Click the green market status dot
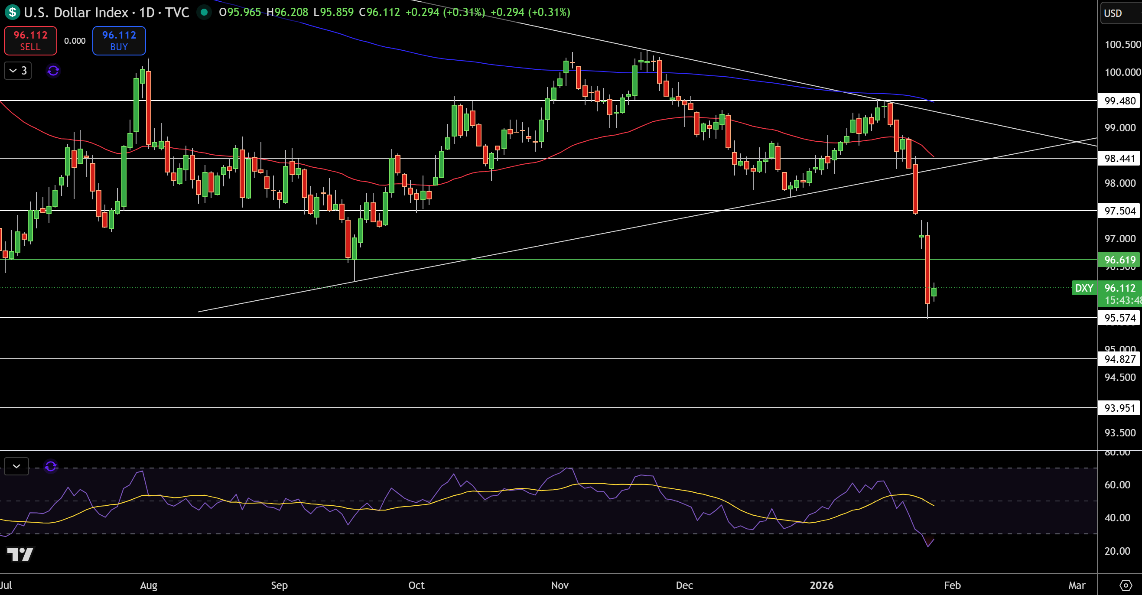This screenshot has width=1142, height=595. click(204, 12)
